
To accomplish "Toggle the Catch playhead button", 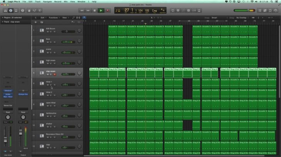I will (84, 18).
